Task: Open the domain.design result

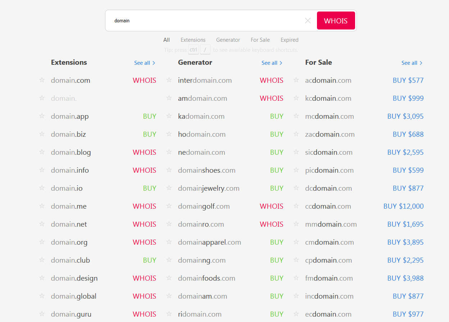Action: (74, 278)
